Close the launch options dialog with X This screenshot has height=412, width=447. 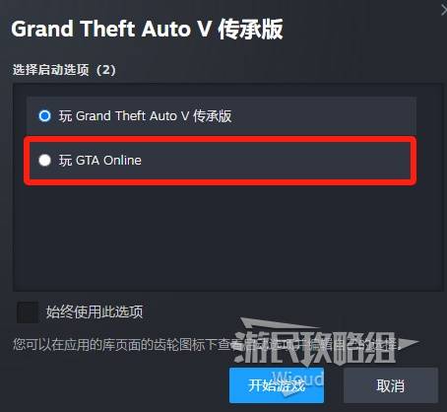(444, 11)
